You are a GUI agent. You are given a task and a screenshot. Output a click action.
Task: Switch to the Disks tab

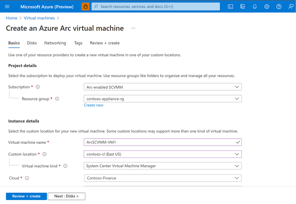point(32,43)
